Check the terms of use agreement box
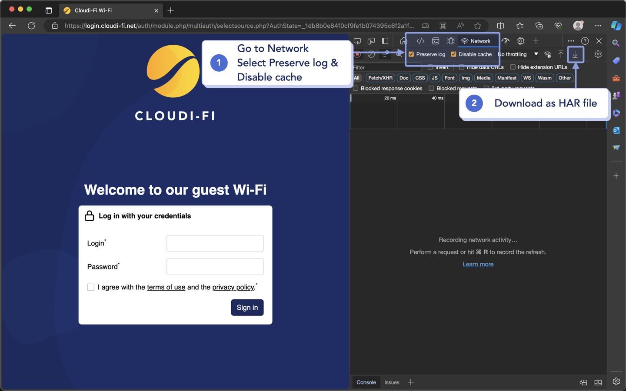 tap(90, 287)
